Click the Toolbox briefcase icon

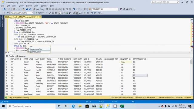click(127, 9)
